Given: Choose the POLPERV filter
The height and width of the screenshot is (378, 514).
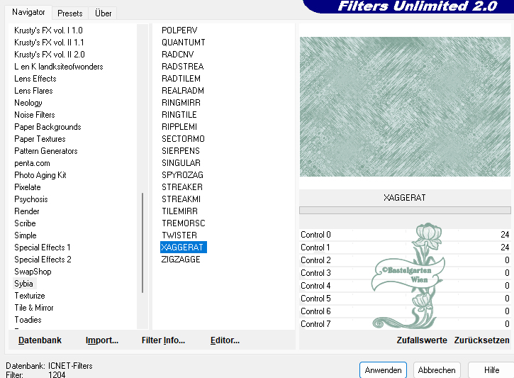Looking at the screenshot, I should tap(179, 30).
